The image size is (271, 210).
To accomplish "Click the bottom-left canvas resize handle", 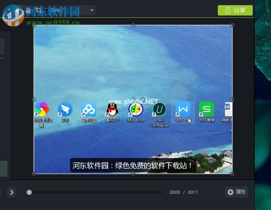I will click(34, 173).
